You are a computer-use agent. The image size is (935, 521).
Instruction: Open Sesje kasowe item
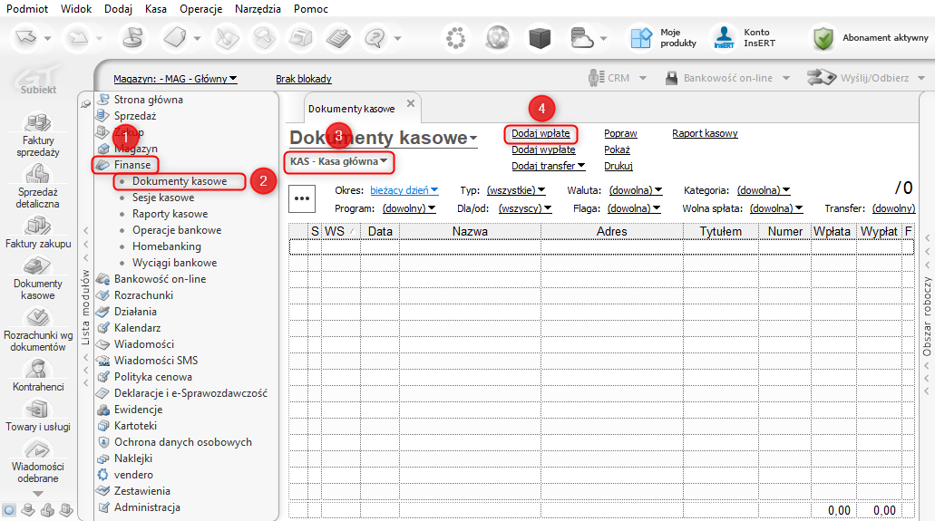click(163, 198)
